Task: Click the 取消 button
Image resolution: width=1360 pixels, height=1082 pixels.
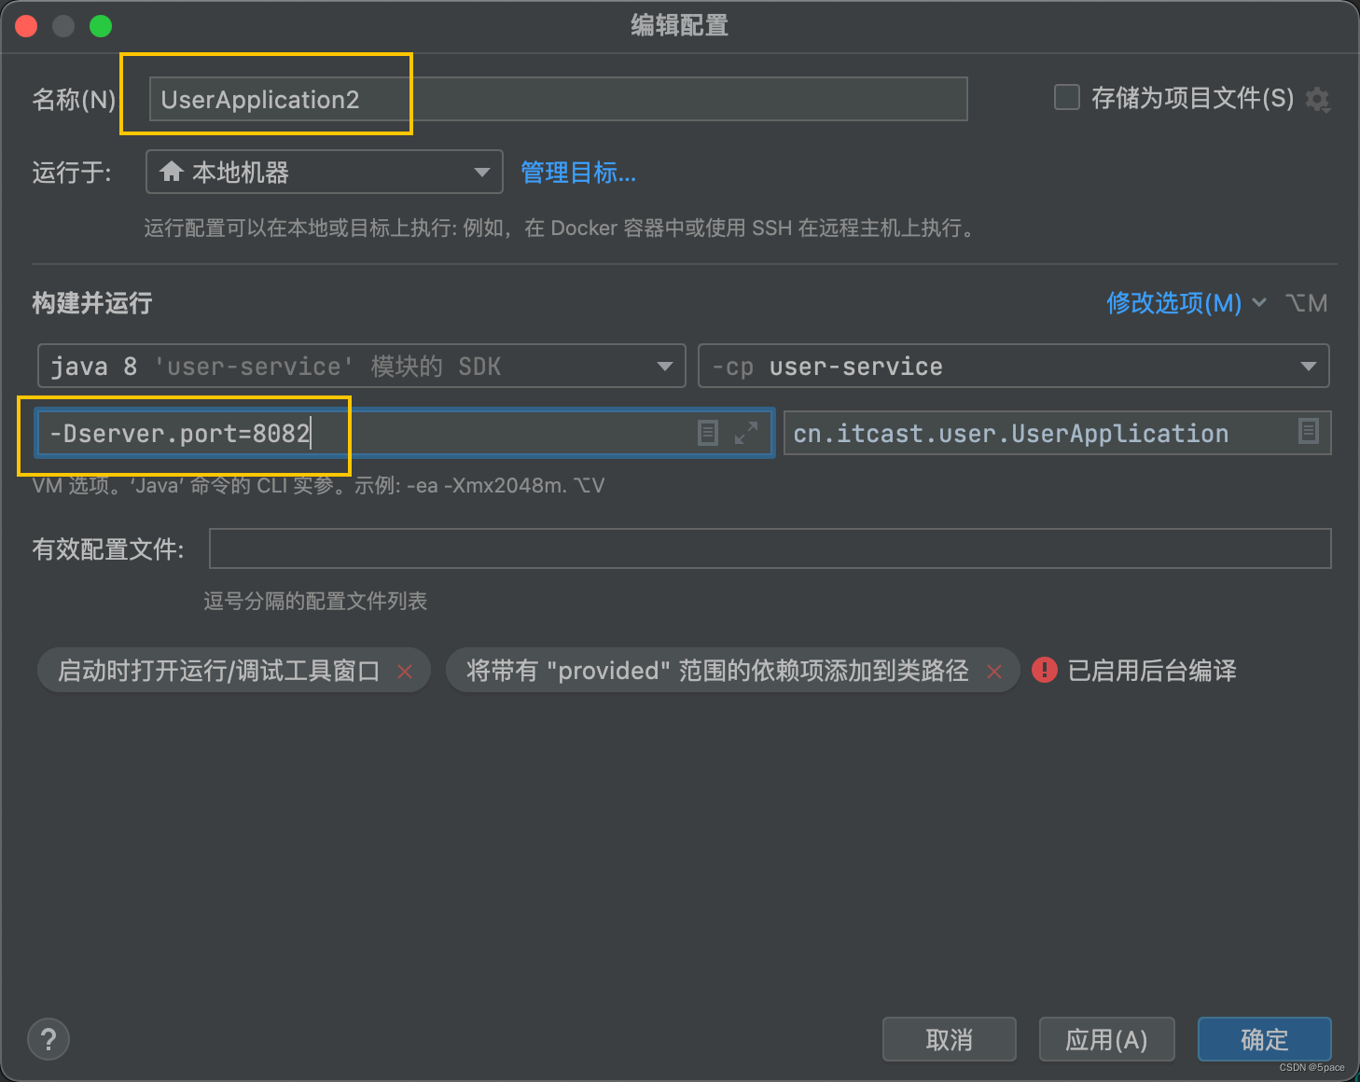Action: [950, 1039]
